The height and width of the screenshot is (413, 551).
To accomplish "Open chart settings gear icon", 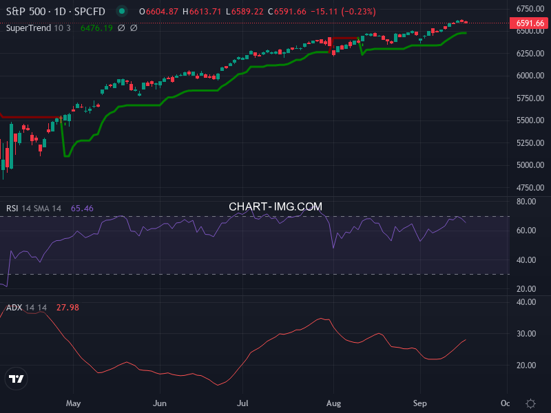I will coord(530,403).
